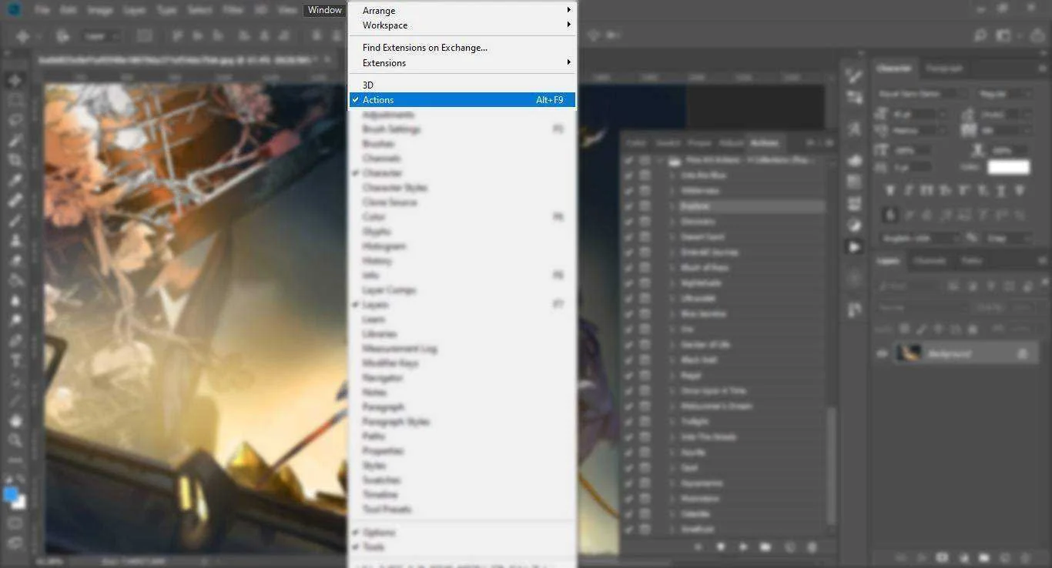The width and height of the screenshot is (1052, 568).
Task: Choose Histogram in the Window menu
Action: (462, 246)
